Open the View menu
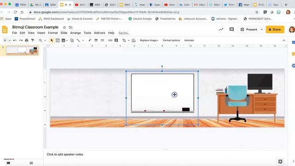295x166 pixels. point(31,33)
